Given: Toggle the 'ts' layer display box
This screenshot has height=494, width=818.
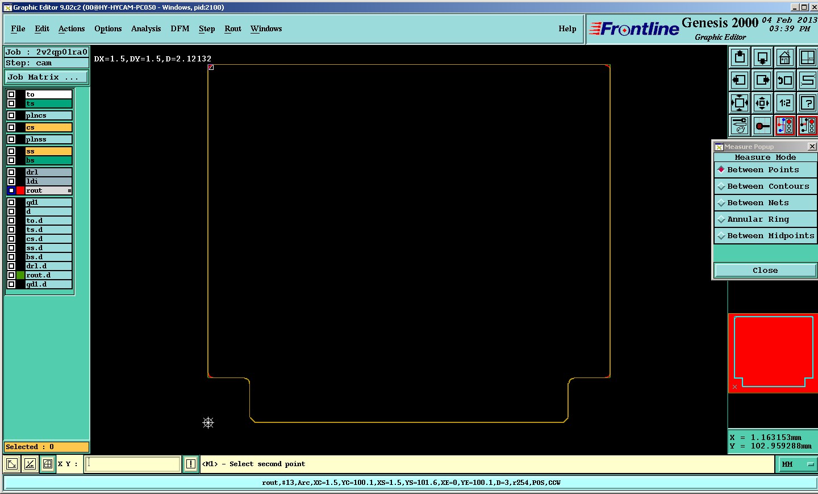Looking at the screenshot, I should point(11,103).
